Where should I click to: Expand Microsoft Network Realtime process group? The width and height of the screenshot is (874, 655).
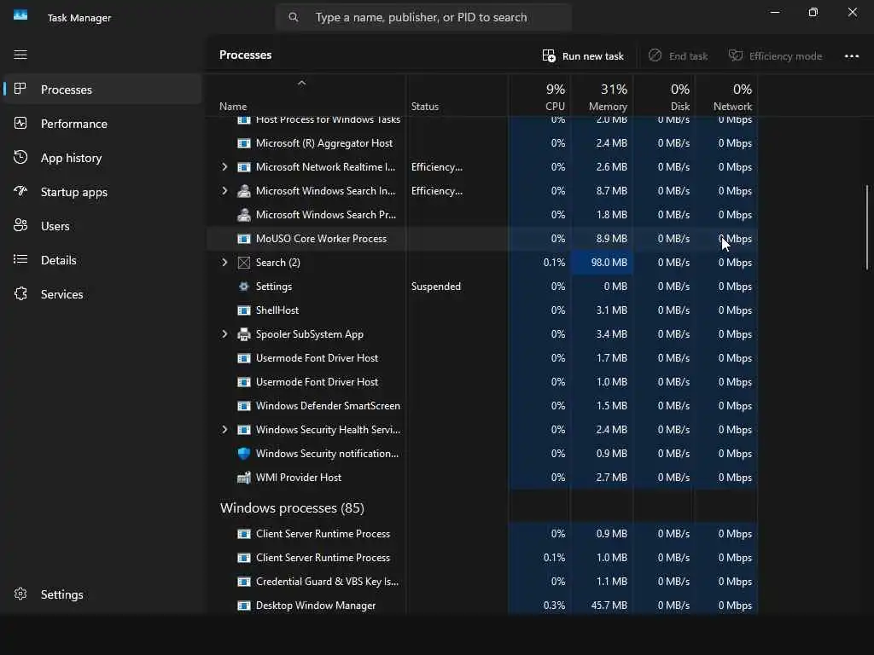224,166
